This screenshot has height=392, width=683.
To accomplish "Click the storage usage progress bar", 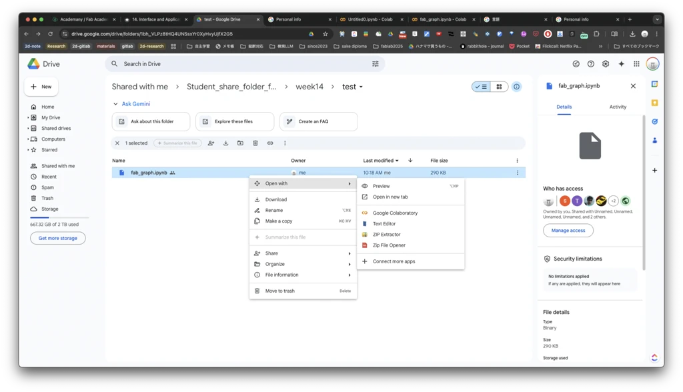I will 59,217.
